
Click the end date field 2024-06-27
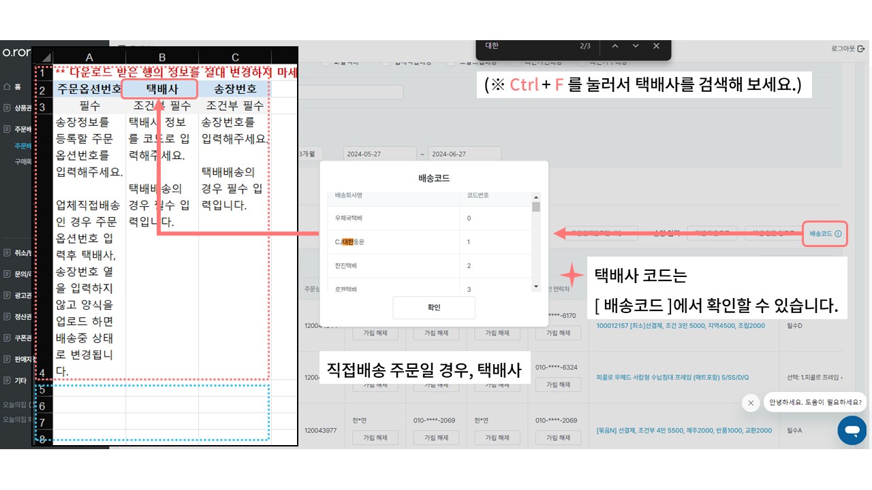tap(463, 154)
